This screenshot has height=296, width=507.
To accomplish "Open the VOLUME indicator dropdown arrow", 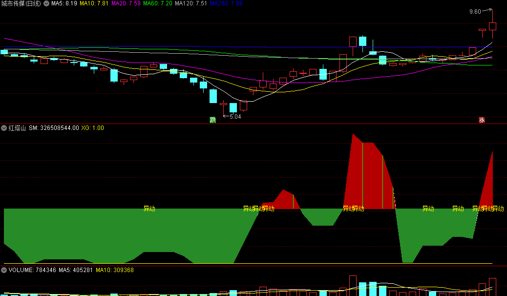I will [4, 270].
